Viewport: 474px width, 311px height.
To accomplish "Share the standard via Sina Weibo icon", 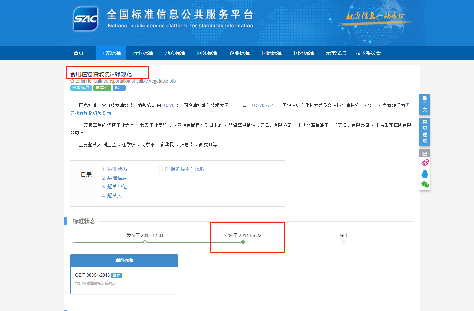I will click(x=425, y=162).
